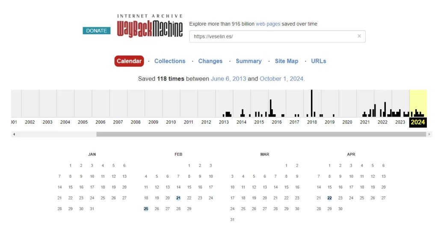
Task: Open the April 22 snapshot
Action: [329, 198]
